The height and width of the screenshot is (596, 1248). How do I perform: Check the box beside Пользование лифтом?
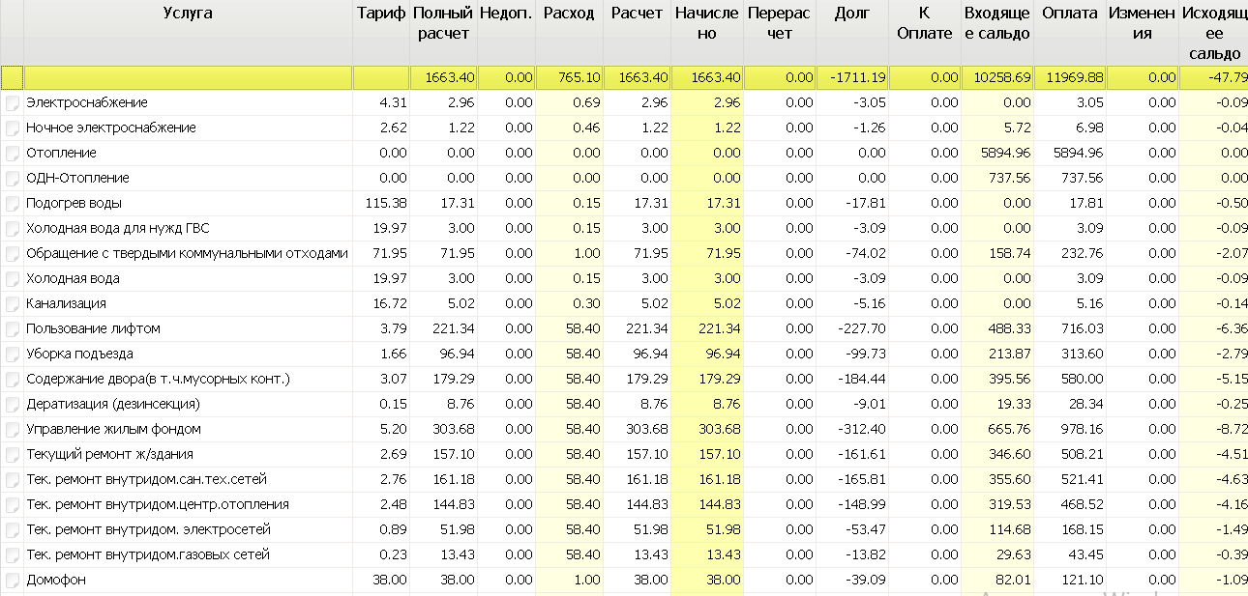click(12, 328)
